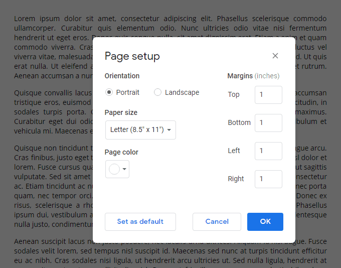
Task: Open the Letter paper size dropdown
Action: 141,129
